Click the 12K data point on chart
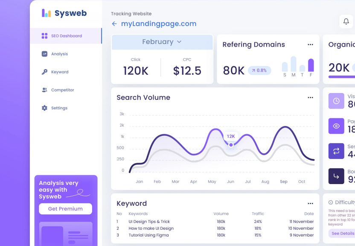 click(x=231, y=145)
